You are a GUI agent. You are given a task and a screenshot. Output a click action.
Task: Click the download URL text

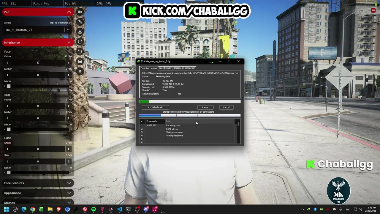190,73
